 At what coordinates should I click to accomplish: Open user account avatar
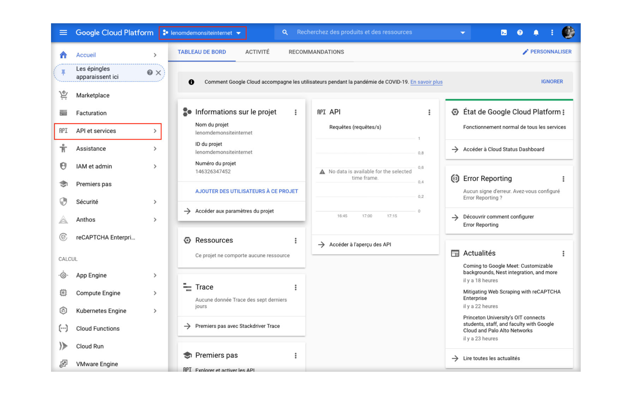[x=568, y=33]
